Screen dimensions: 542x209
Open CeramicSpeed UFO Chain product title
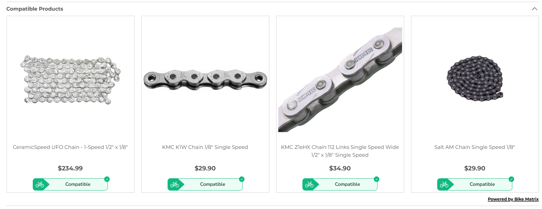click(70, 147)
